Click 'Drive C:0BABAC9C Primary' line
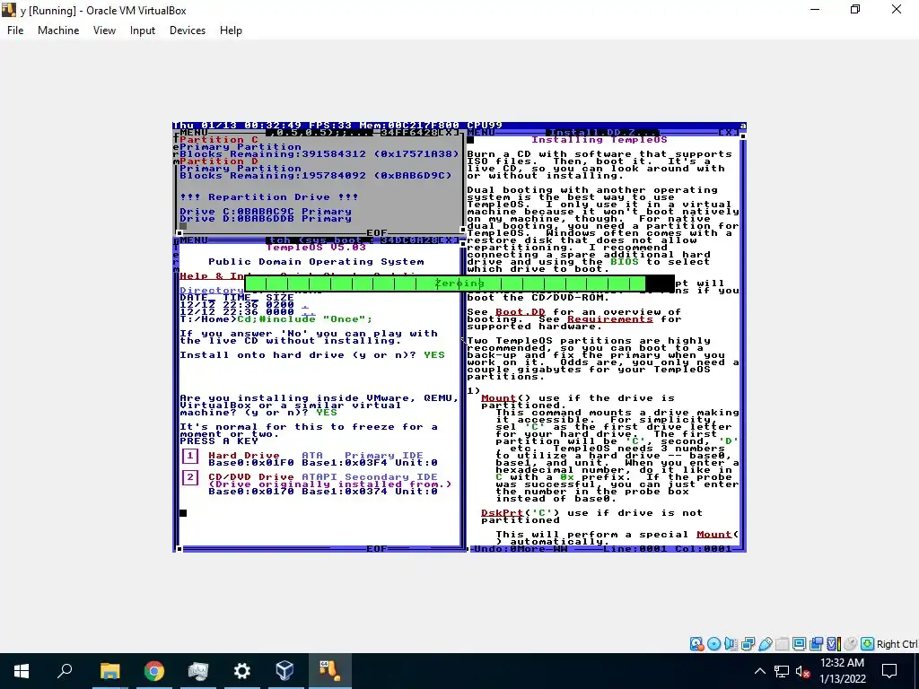Screen dimensions: 919x689 (266, 212)
